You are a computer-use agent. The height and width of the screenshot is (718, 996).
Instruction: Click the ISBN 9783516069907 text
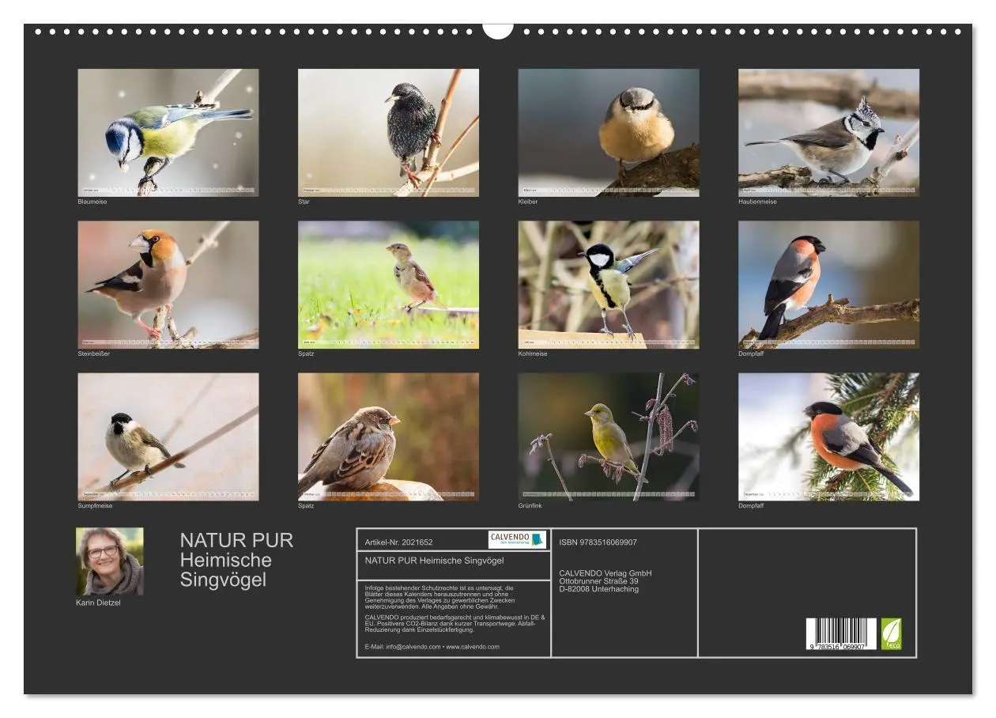coord(598,542)
